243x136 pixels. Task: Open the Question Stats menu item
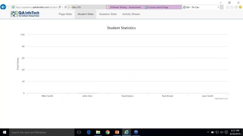(x=108, y=14)
